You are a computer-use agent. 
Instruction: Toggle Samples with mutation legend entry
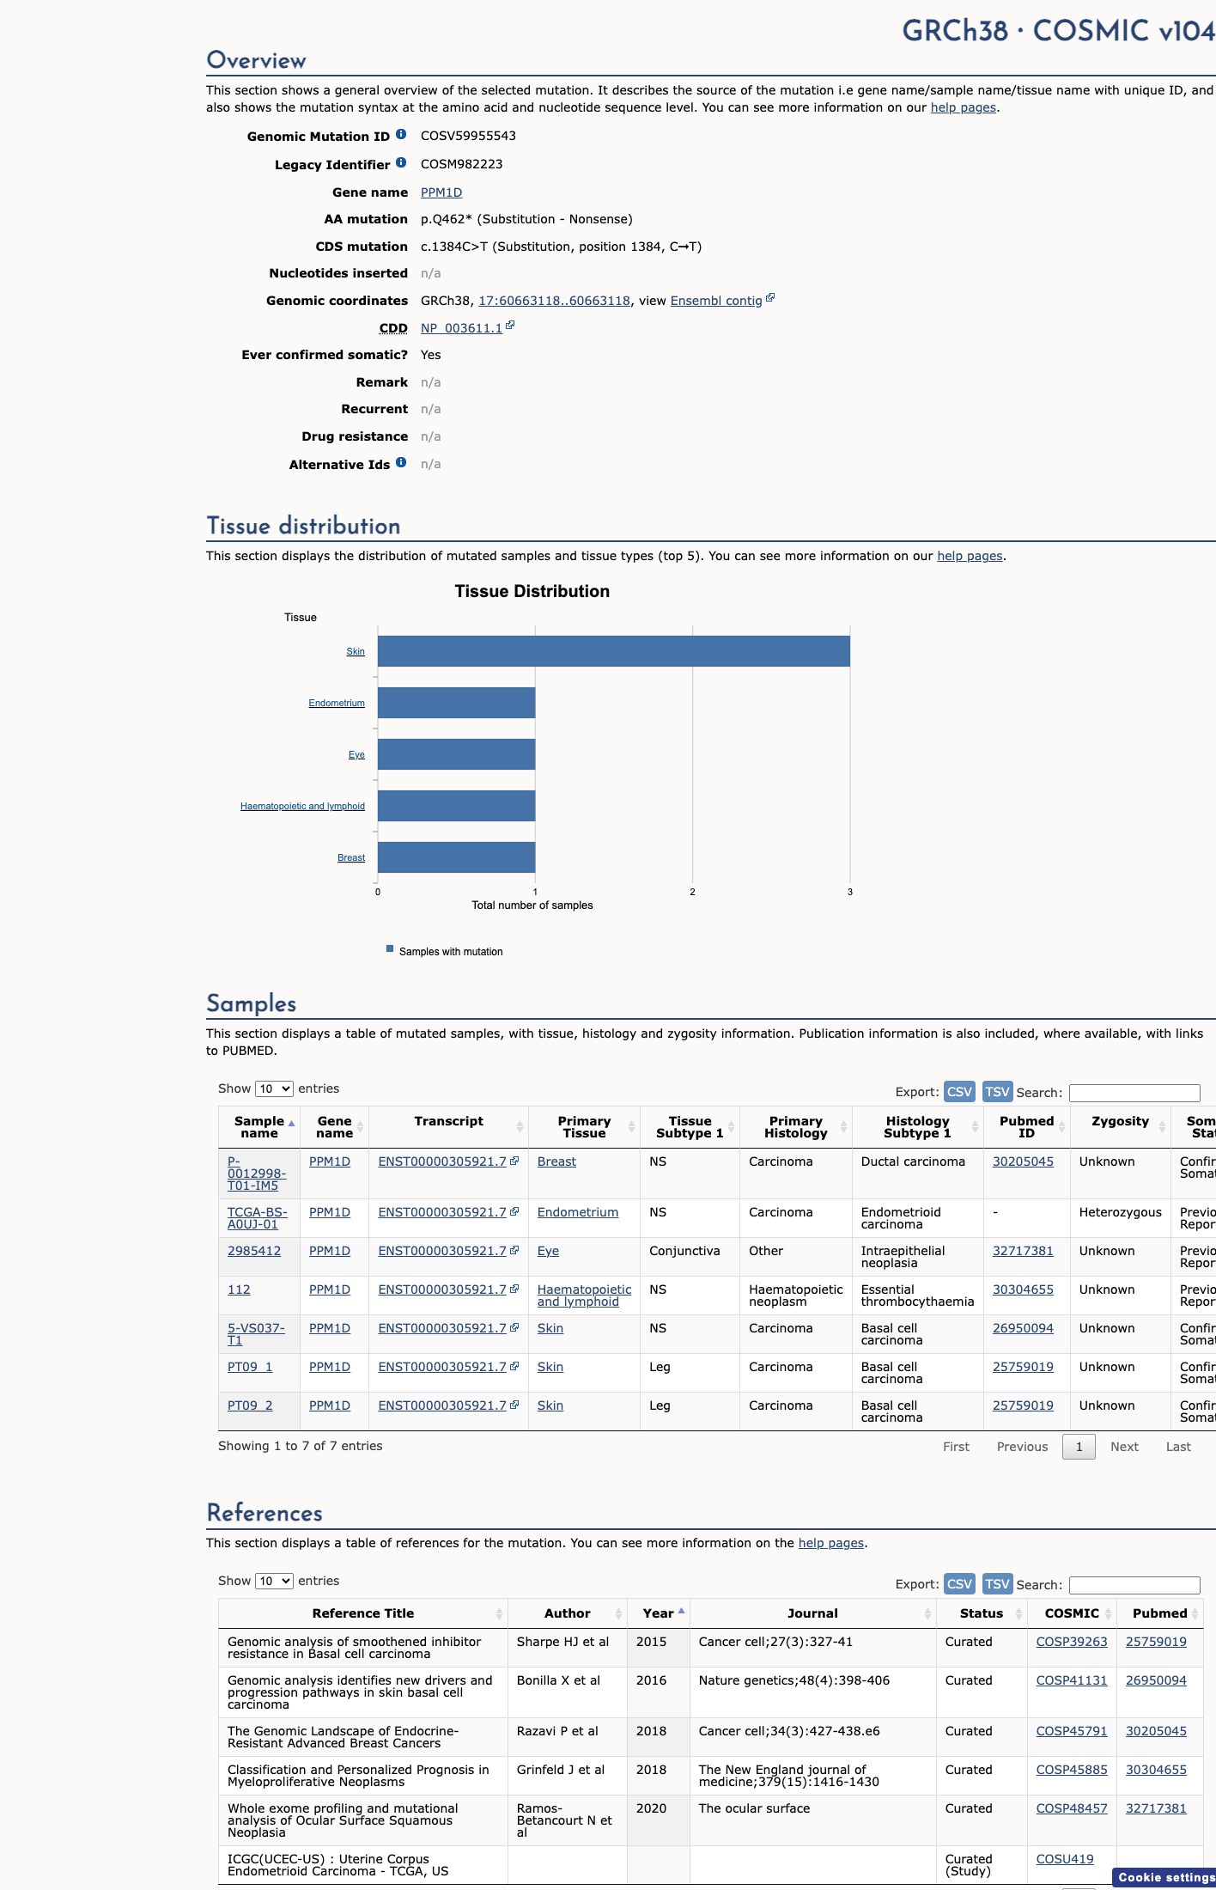(445, 951)
